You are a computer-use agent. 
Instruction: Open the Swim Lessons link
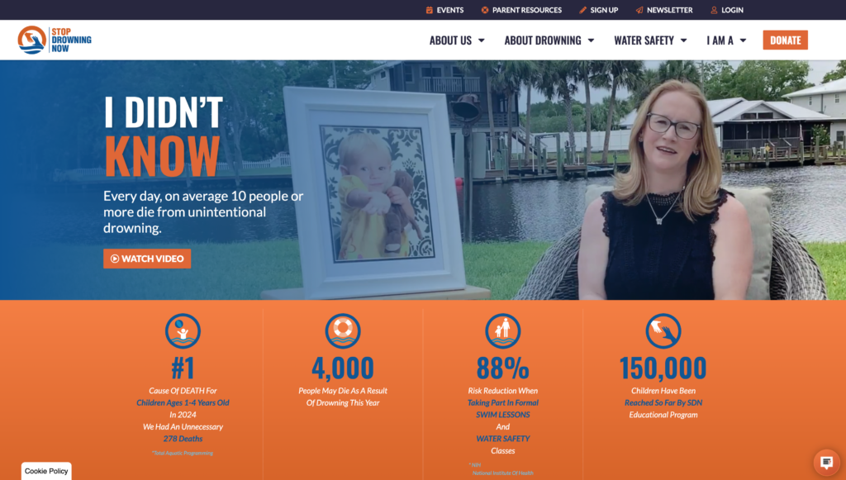(x=502, y=415)
